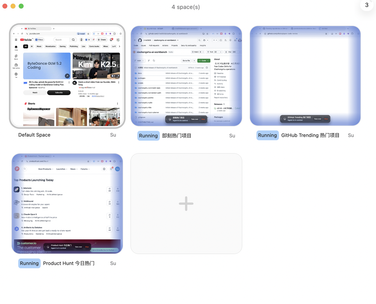
Task: Open more options for the Shorts section
Action: coord(117,104)
